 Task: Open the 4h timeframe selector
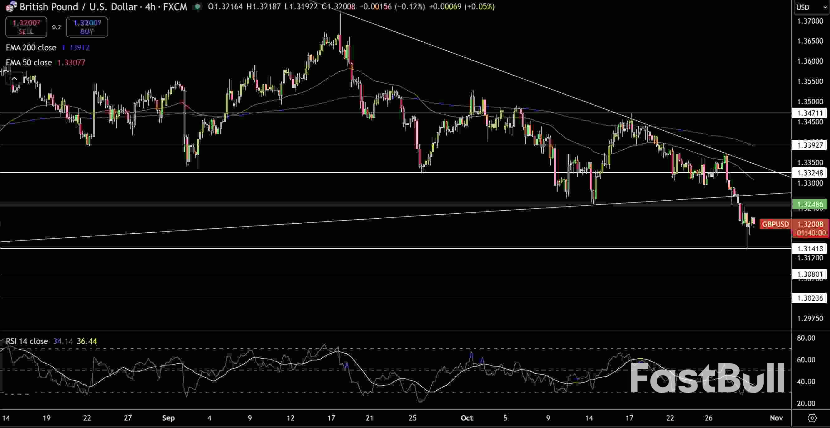click(x=150, y=7)
